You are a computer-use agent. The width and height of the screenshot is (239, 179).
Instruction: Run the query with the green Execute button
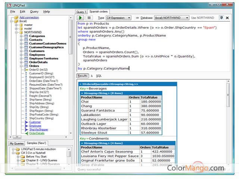click(80, 18)
